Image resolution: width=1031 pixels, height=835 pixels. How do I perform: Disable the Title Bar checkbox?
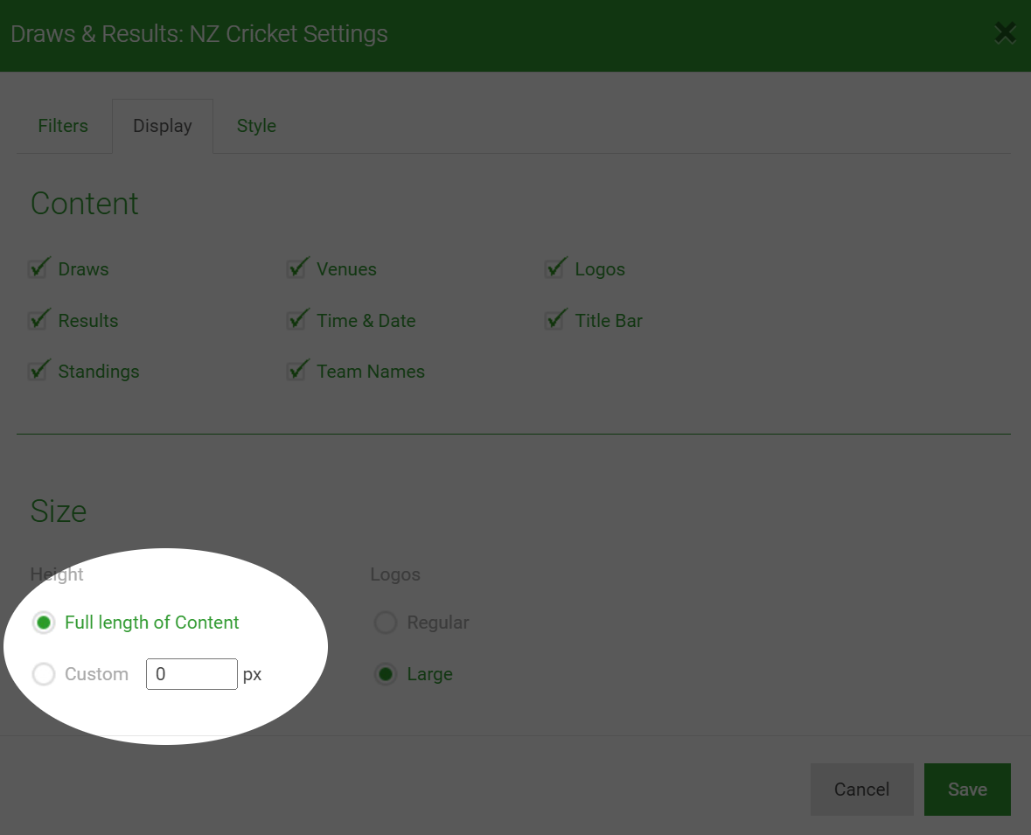pyautogui.click(x=554, y=320)
